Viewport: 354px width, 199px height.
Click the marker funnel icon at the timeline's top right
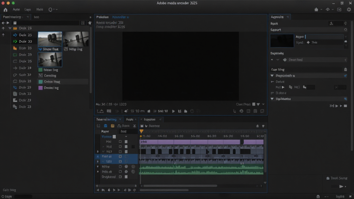click(x=263, y=126)
